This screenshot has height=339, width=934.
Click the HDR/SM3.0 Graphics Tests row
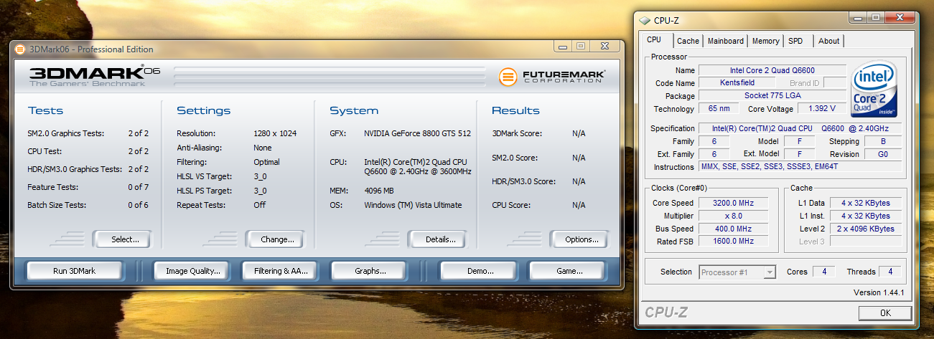click(88, 169)
